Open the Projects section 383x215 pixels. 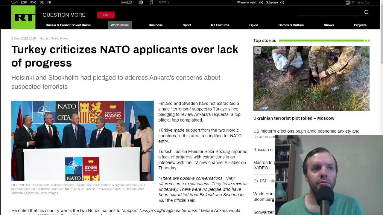360,25
